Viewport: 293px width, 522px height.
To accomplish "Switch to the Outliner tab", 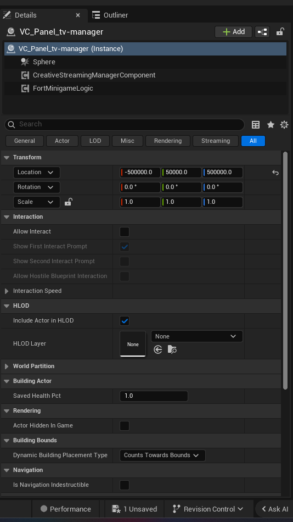I will pos(110,15).
